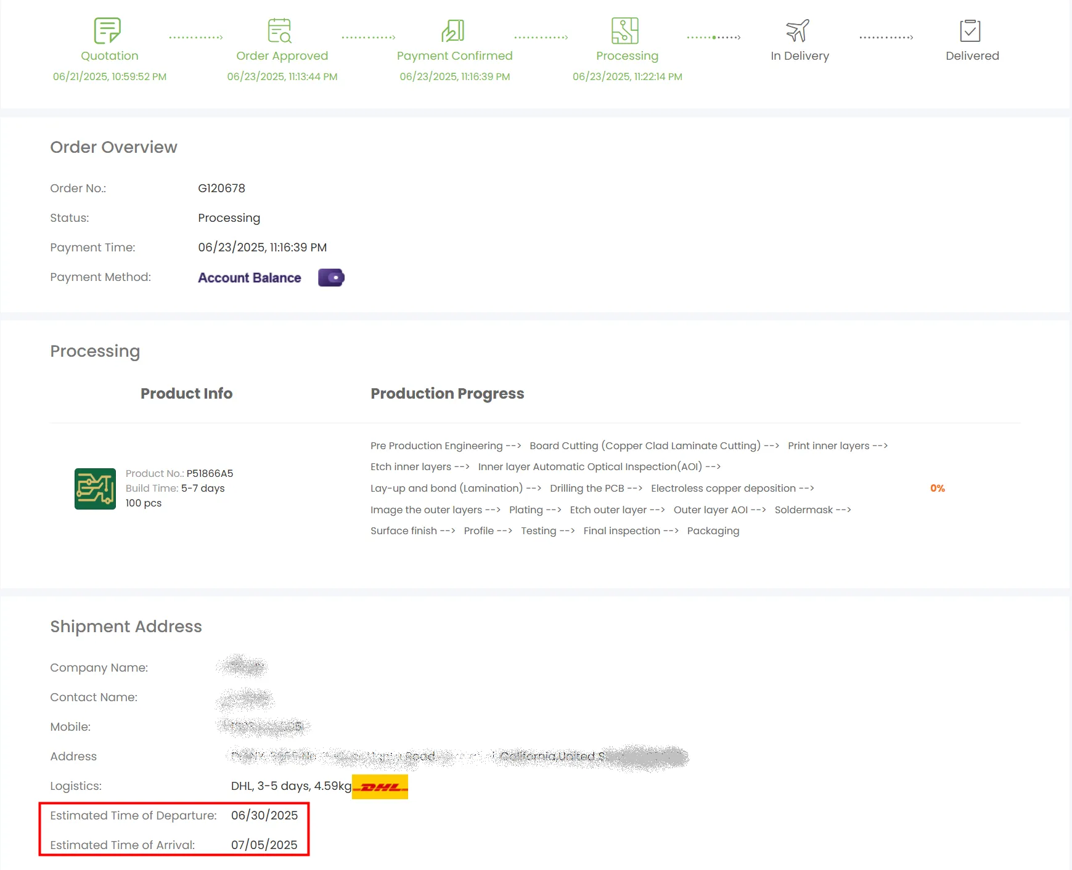Viewport: 1072px width, 870px height.
Task: Click the Packaging production step
Action: pyautogui.click(x=713, y=531)
